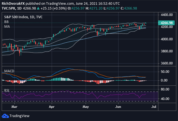Click the Close value 4266.98 in header
178x121 pixels.
click(131, 8)
